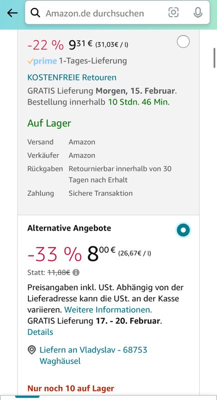This screenshot has width=217, height=400.
Task: Tap the location pin icon
Action: [x=31, y=350]
